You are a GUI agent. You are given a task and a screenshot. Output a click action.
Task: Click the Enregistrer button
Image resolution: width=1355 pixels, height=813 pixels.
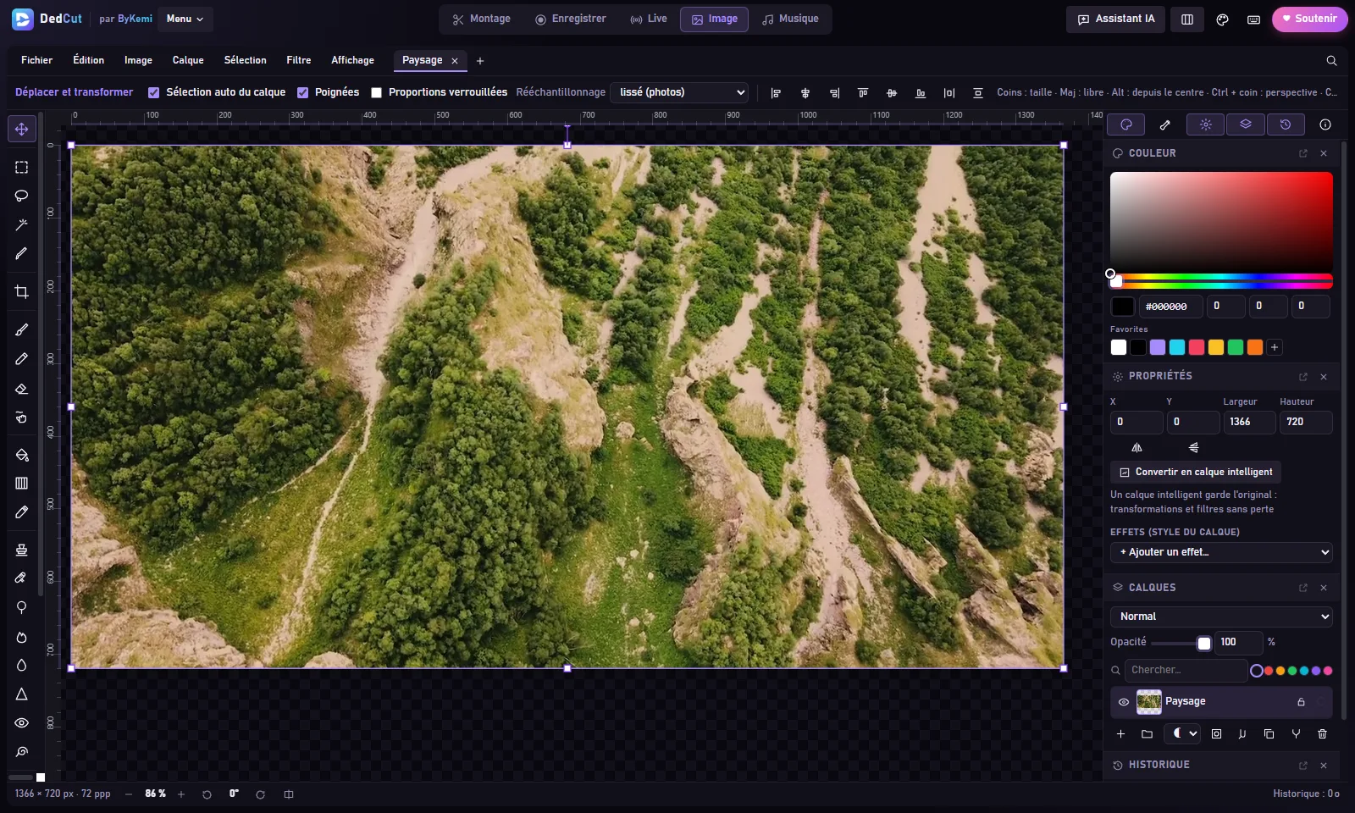(x=570, y=19)
